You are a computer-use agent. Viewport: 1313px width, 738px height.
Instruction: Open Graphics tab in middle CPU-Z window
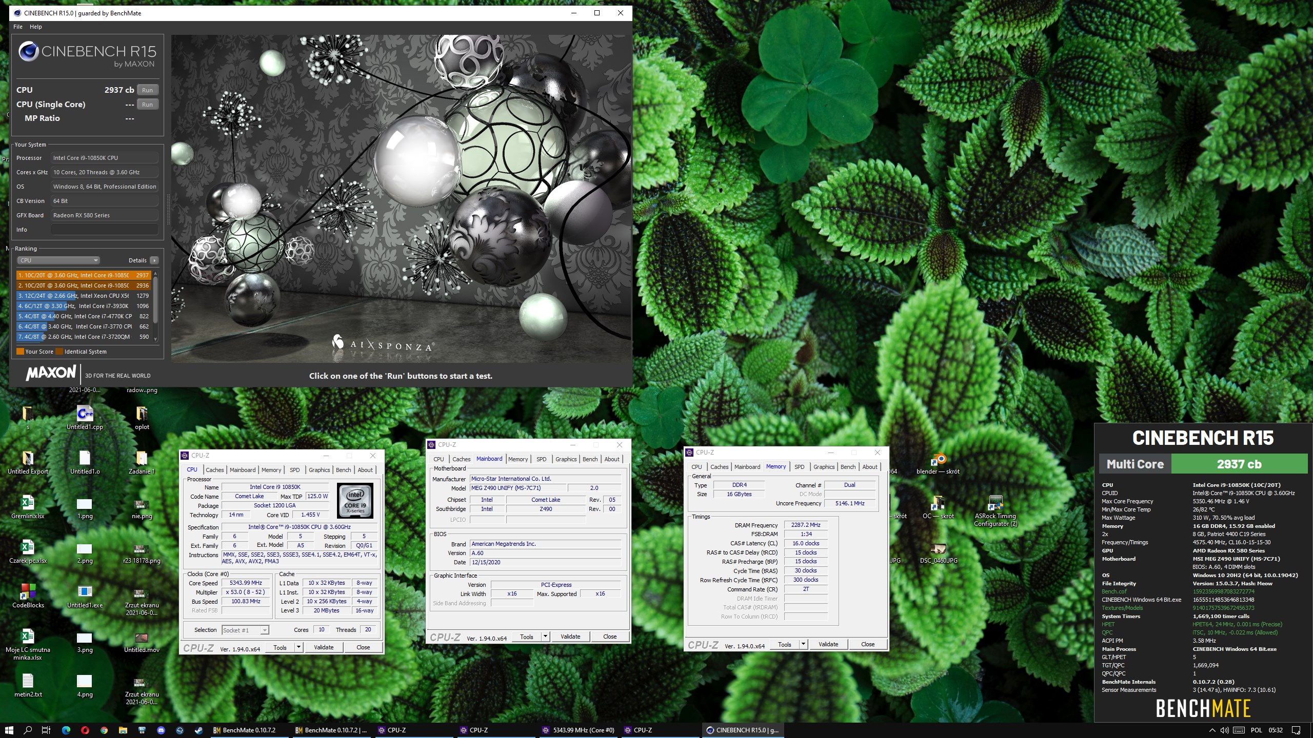click(566, 459)
